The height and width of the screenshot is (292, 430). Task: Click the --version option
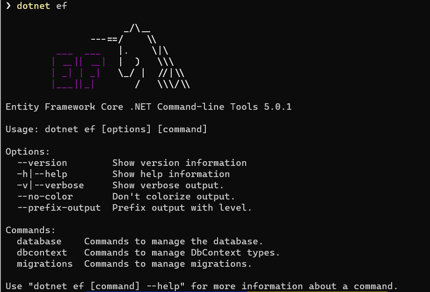[x=42, y=163]
